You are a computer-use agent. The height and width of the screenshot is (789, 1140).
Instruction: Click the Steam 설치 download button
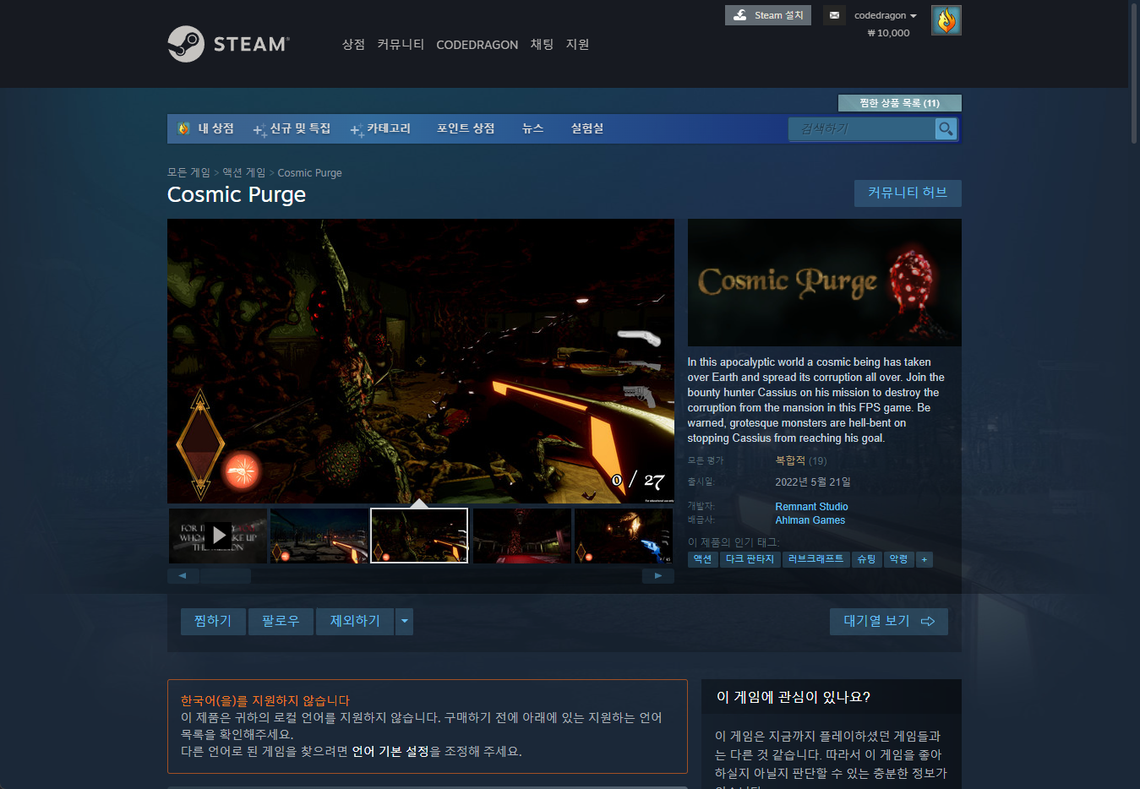click(767, 15)
